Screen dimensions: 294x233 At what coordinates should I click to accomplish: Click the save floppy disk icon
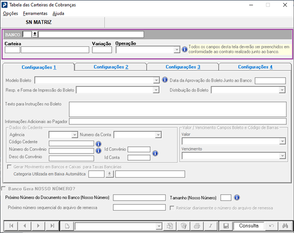point(226,226)
